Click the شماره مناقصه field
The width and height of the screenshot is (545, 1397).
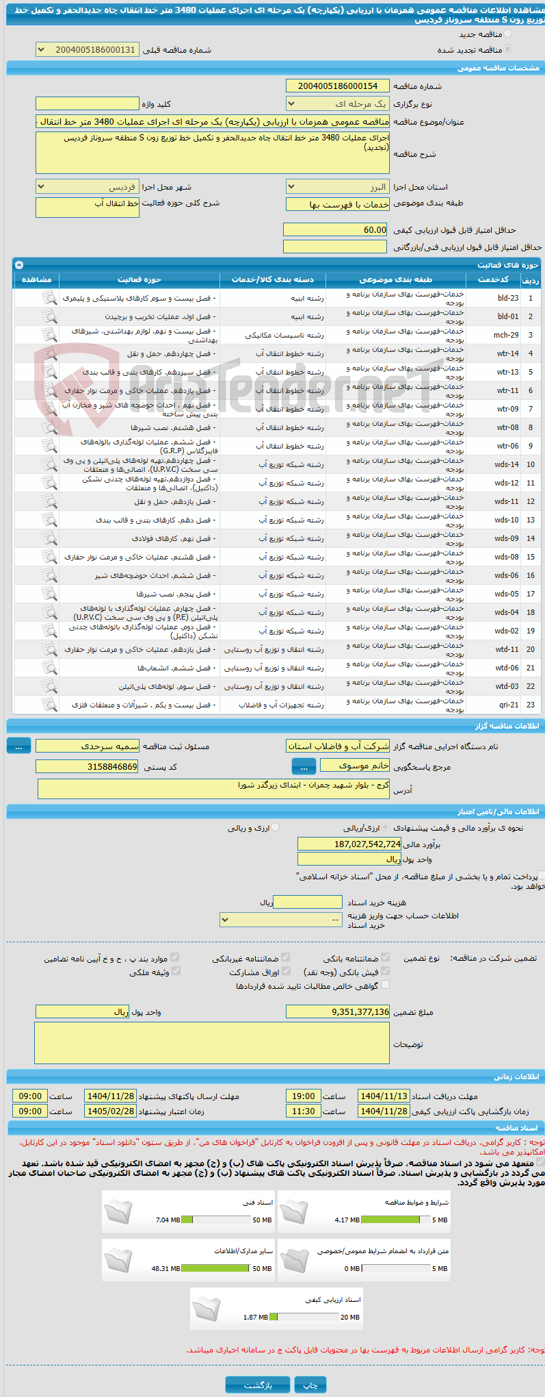[338, 86]
